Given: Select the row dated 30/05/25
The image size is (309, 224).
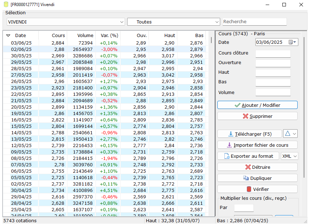Looking at the screenshot, I should [x=104, y=56].
